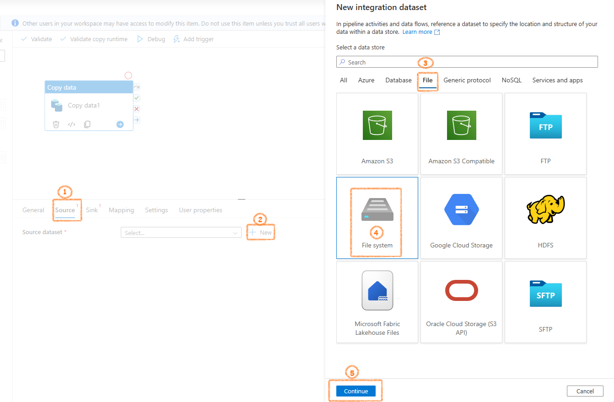Pick the Google Cloud Storage tile
The height and width of the screenshot is (402, 614).
tap(461, 218)
